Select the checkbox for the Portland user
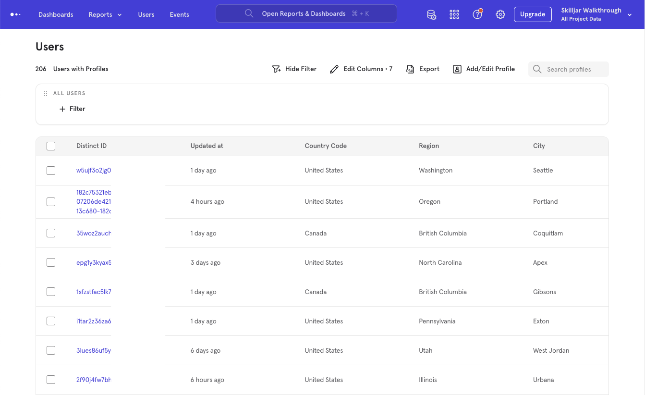This screenshot has width=645, height=395. 51,202
